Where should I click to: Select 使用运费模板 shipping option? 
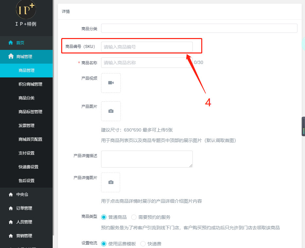(x=104, y=244)
